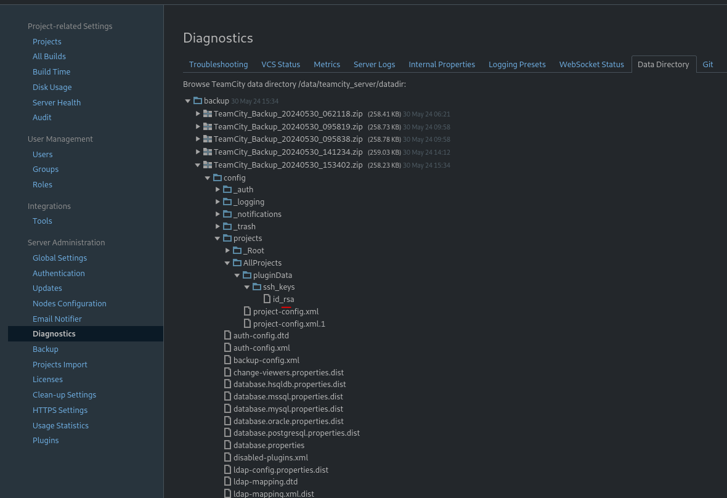This screenshot has width=727, height=498.
Task: Click the _trash folder icon
Action: 227,226
